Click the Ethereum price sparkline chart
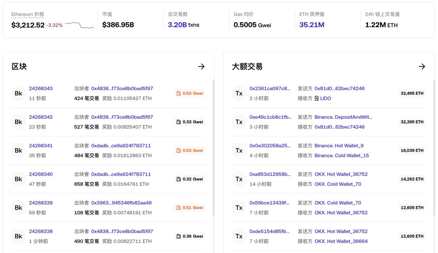This screenshot has width=438, height=253. pyautogui.click(x=79, y=25)
